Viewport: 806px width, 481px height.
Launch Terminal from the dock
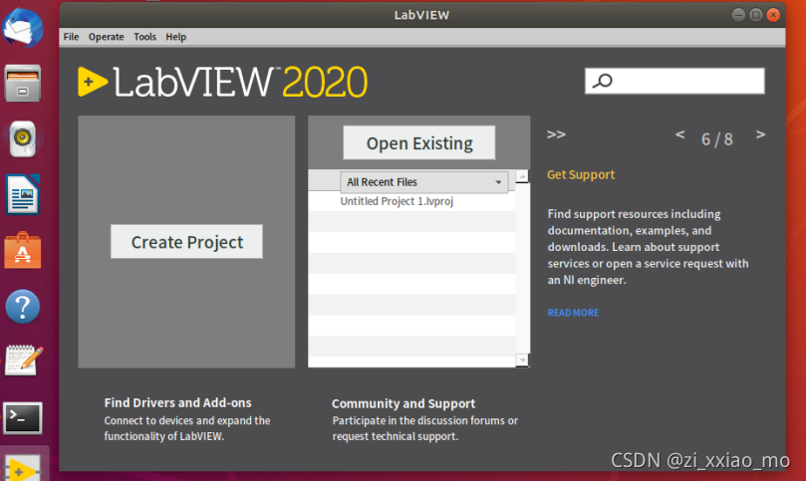pos(23,418)
